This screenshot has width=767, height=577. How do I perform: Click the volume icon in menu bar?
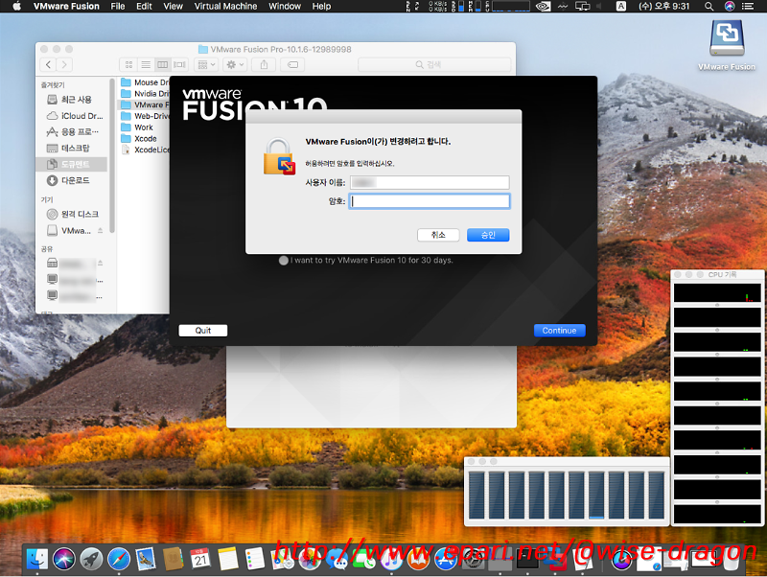pos(598,7)
